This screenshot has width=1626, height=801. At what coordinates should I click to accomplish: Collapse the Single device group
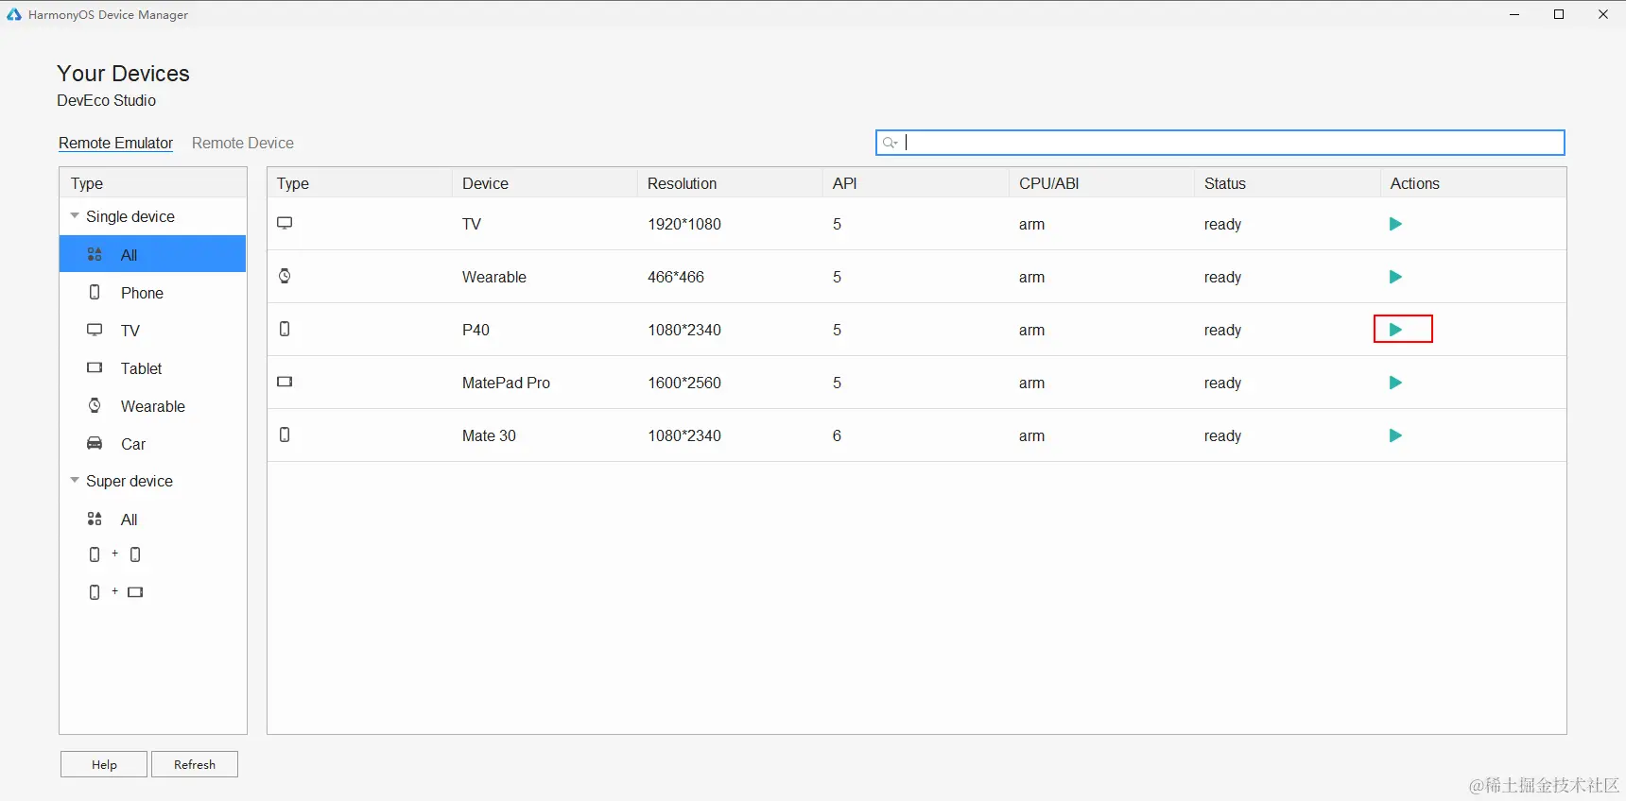pyautogui.click(x=75, y=215)
